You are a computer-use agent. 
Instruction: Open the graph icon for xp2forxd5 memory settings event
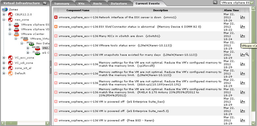[243, 64]
